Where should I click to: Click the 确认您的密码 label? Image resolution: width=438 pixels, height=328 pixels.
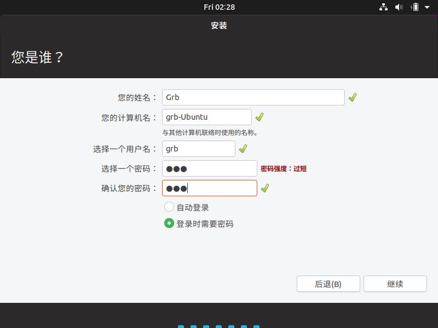click(x=129, y=188)
